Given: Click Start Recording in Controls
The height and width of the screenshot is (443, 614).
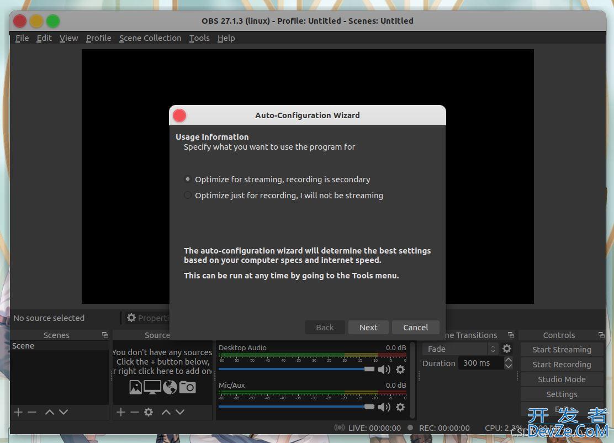Looking at the screenshot, I should pyautogui.click(x=562, y=364).
